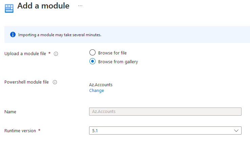
Task: Open the Runtime version dropdown
Action: 165,131
